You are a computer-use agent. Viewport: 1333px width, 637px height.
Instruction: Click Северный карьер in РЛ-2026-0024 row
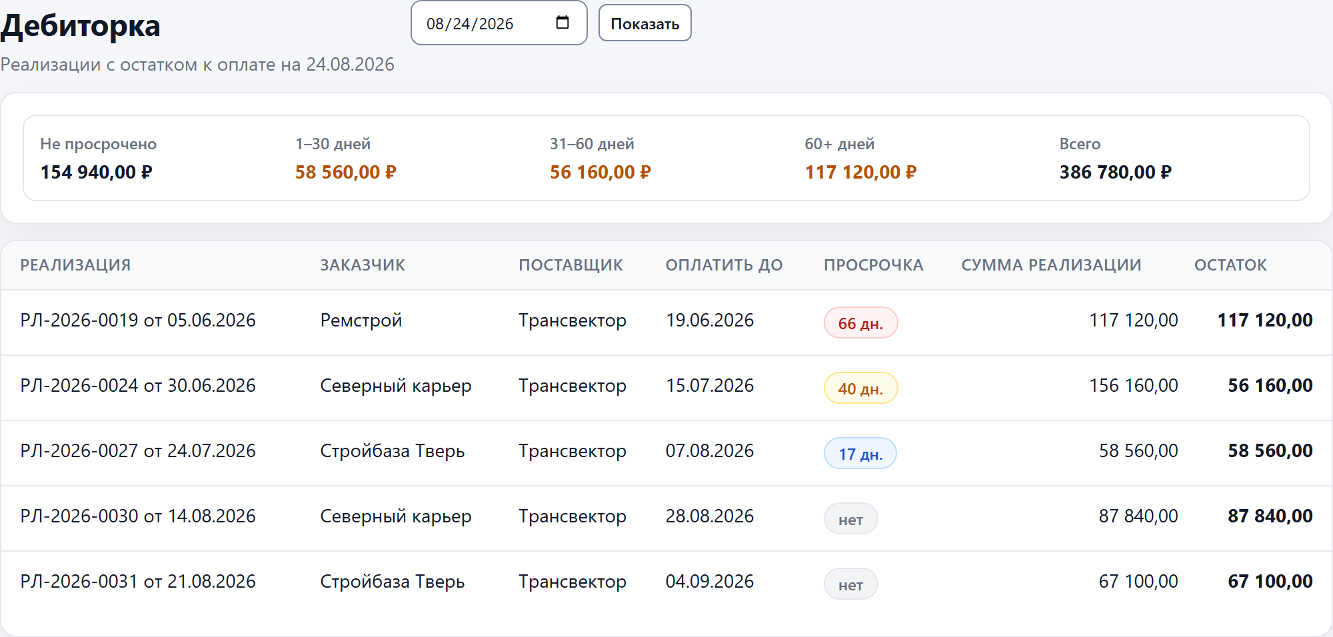click(x=396, y=386)
